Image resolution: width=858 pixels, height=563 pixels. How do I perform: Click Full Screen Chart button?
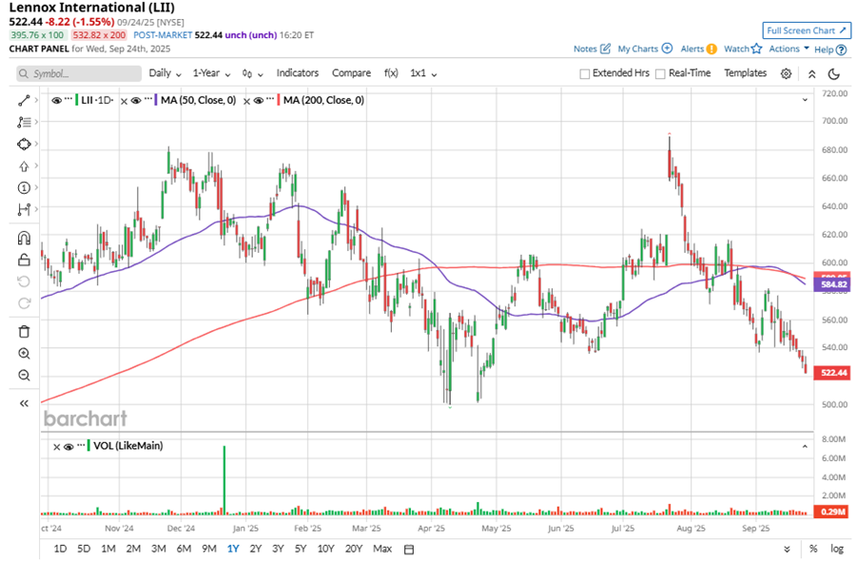(806, 30)
